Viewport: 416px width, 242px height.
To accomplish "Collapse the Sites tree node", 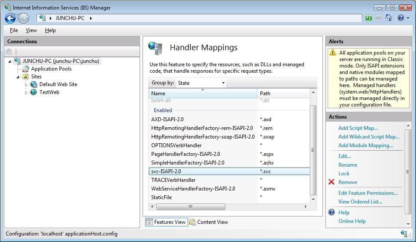I will pos(18,77).
